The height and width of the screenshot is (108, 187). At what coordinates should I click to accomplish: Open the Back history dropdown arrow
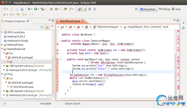click(26, 14)
